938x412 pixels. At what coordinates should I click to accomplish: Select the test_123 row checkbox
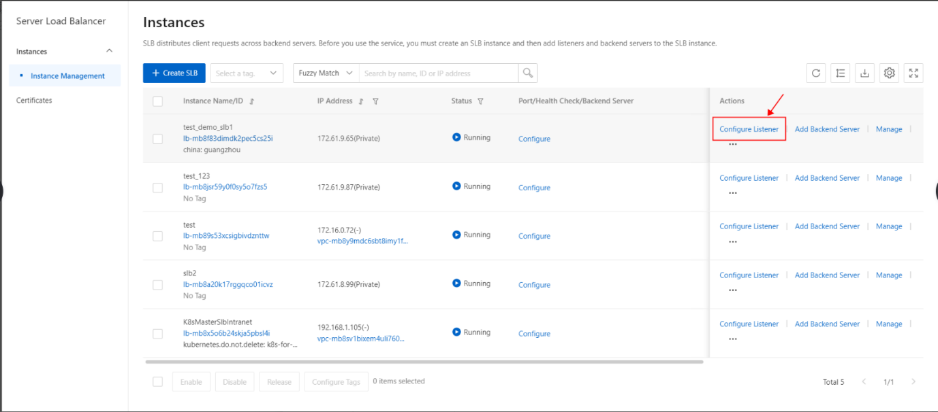click(158, 188)
